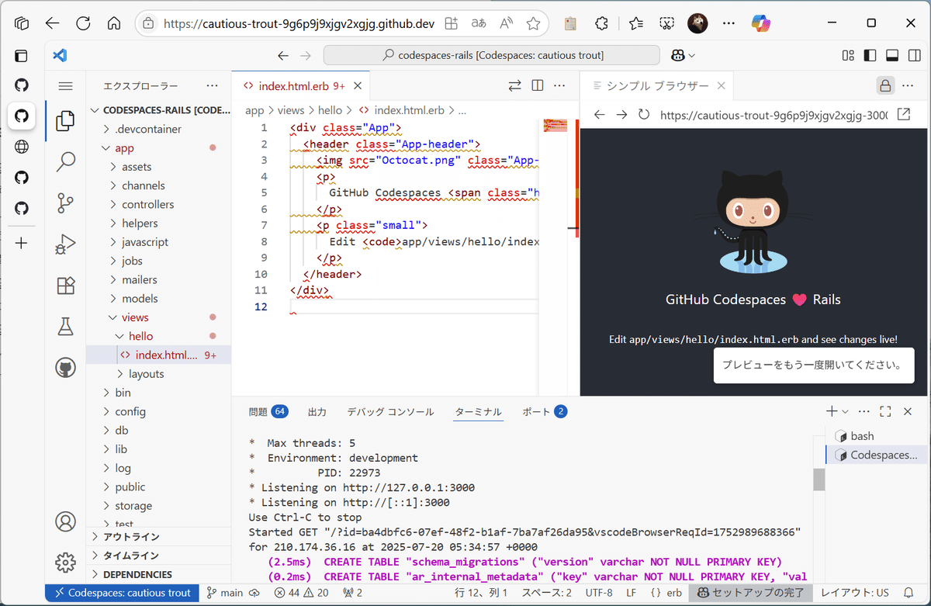
Task: Open the Customize Layout icon in the title bar
Action: [848, 56]
